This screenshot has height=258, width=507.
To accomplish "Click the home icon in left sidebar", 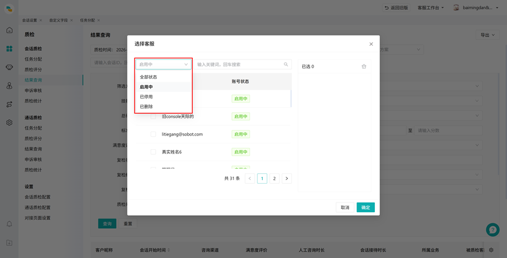I will pos(9,30).
